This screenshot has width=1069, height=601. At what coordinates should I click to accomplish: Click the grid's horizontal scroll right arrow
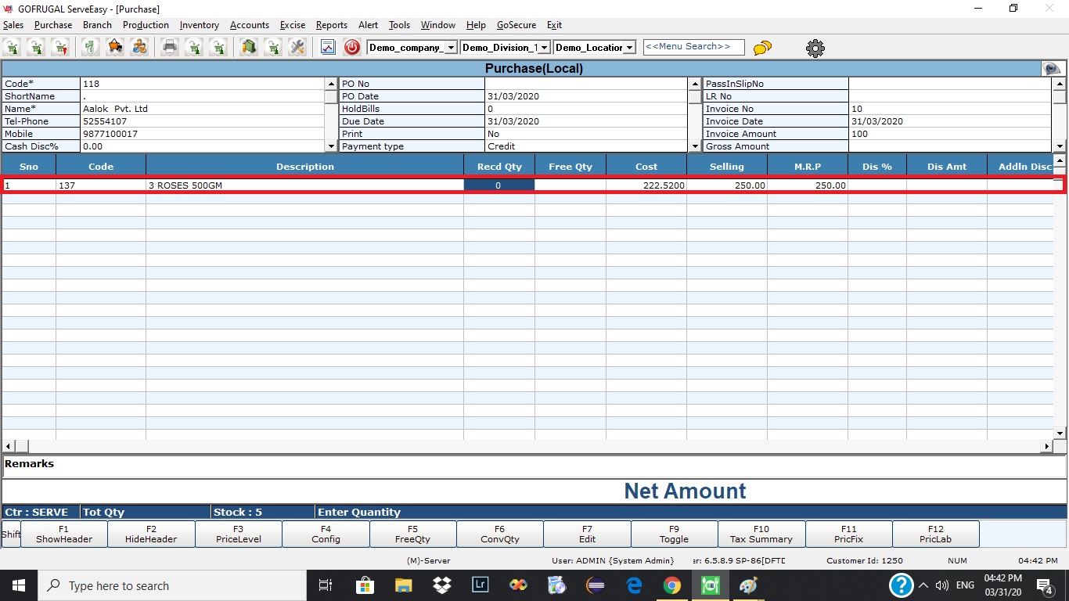[1047, 446]
